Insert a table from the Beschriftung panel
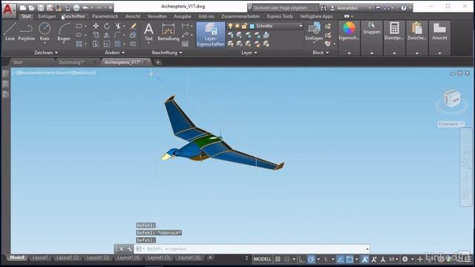 click(x=185, y=44)
